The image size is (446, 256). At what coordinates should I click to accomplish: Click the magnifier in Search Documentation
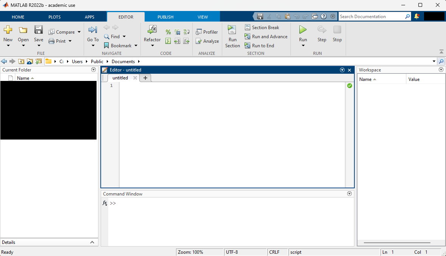(407, 17)
